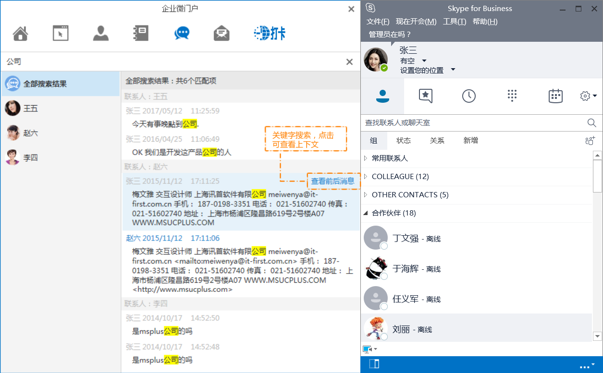Click the 查看前后消息 link
Viewport: 603px width, 373px height.
[333, 181]
